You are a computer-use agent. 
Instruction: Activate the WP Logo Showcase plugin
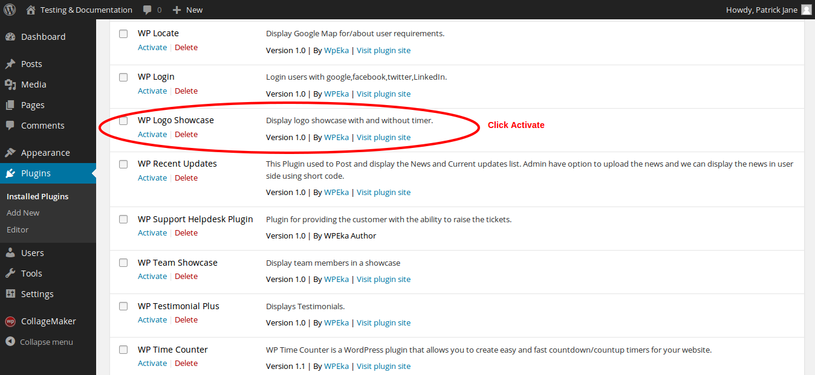point(152,135)
